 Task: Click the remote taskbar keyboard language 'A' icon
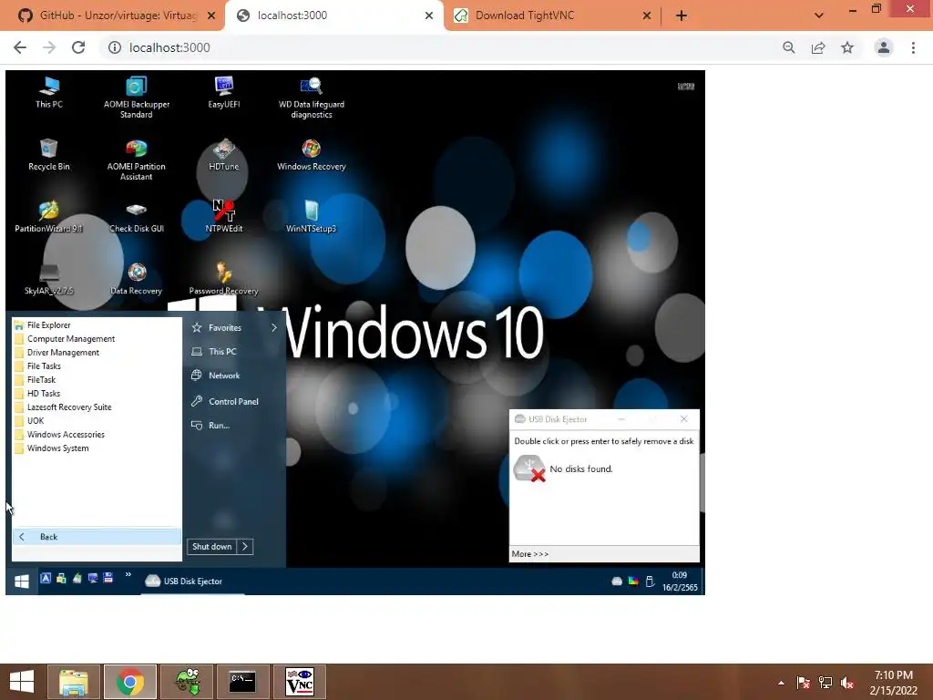pos(46,577)
